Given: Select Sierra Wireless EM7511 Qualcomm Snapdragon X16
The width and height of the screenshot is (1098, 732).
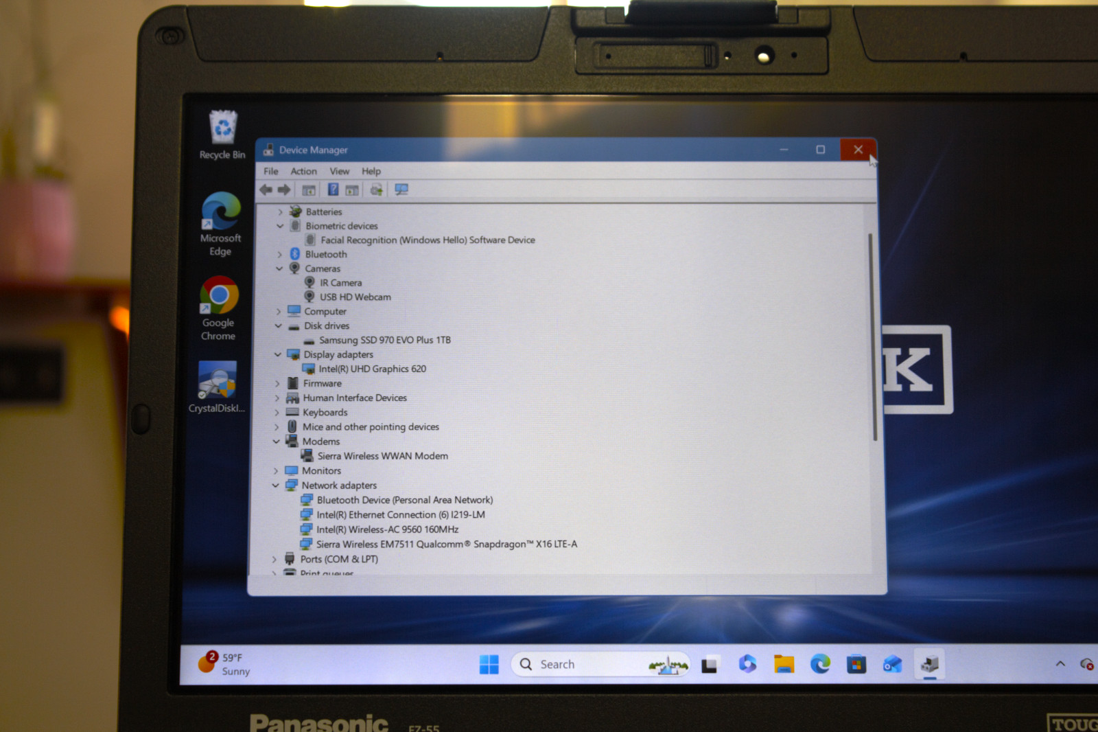Looking at the screenshot, I should coord(447,545).
